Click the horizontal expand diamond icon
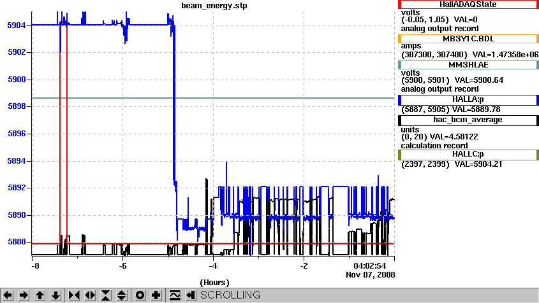 click(90, 295)
